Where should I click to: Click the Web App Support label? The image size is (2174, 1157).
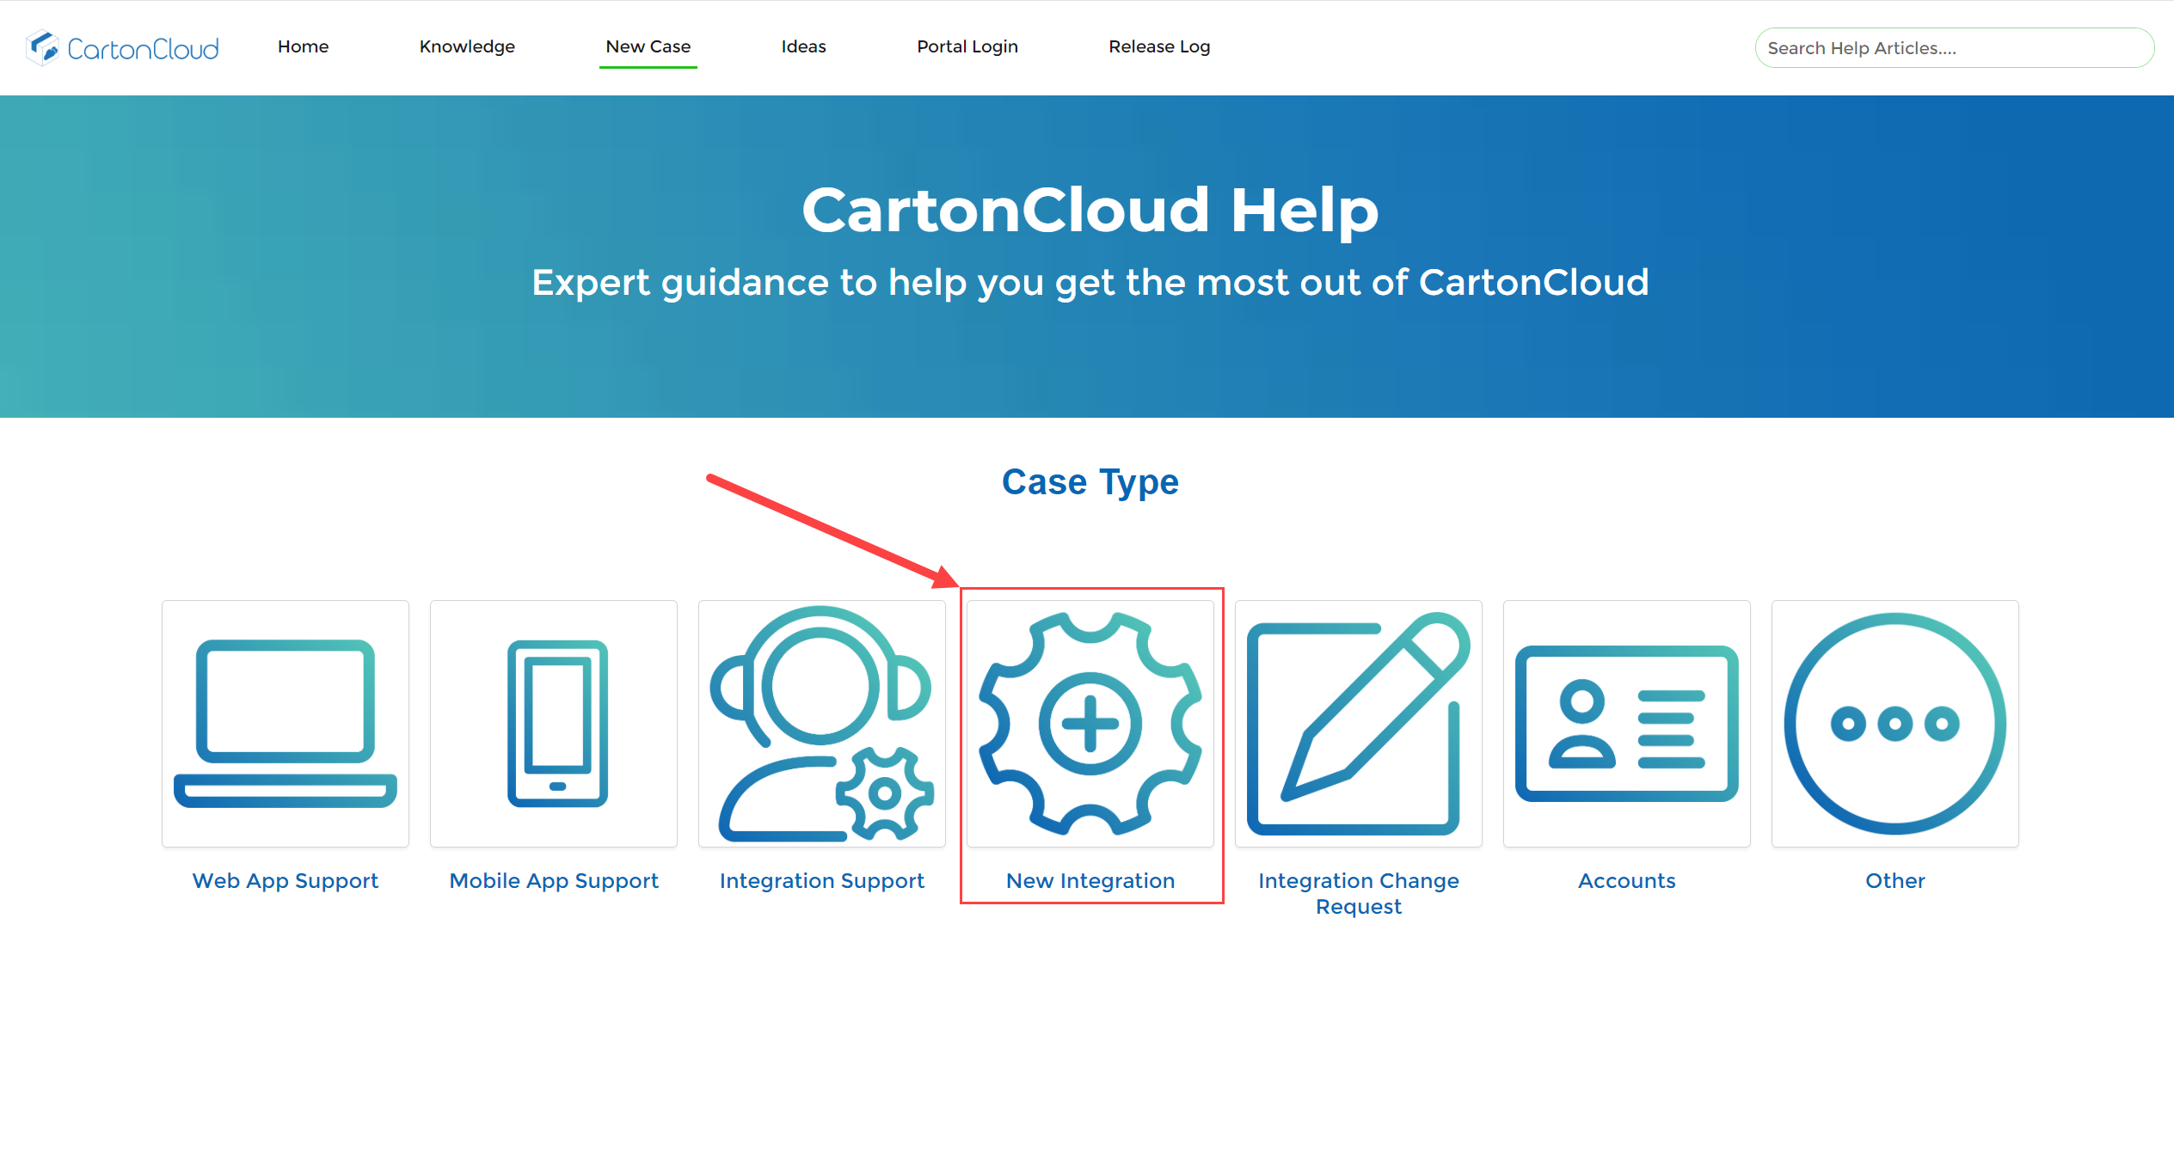[286, 880]
